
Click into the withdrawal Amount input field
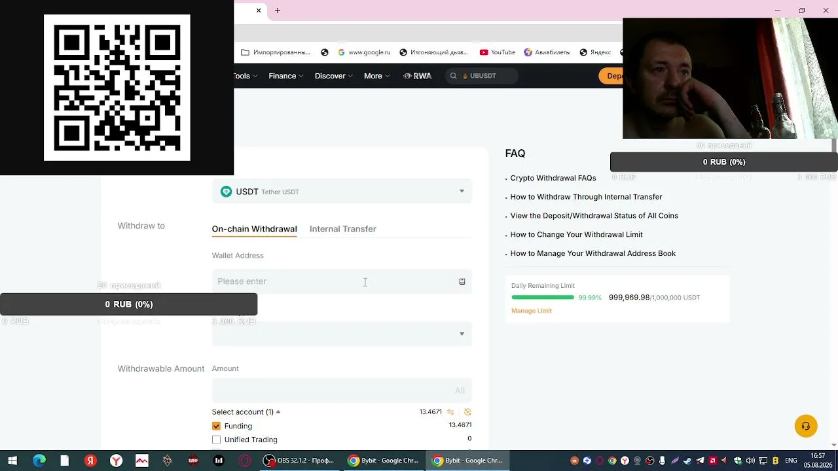pos(342,391)
